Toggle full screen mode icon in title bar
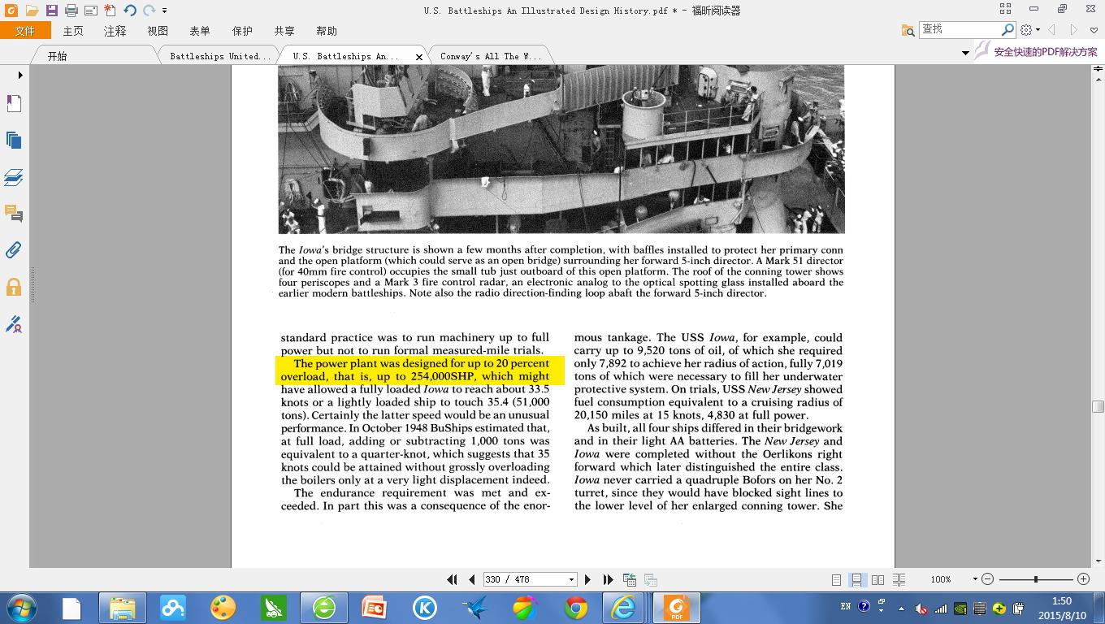Viewport: 1105px width, 624px height. pos(1005,9)
